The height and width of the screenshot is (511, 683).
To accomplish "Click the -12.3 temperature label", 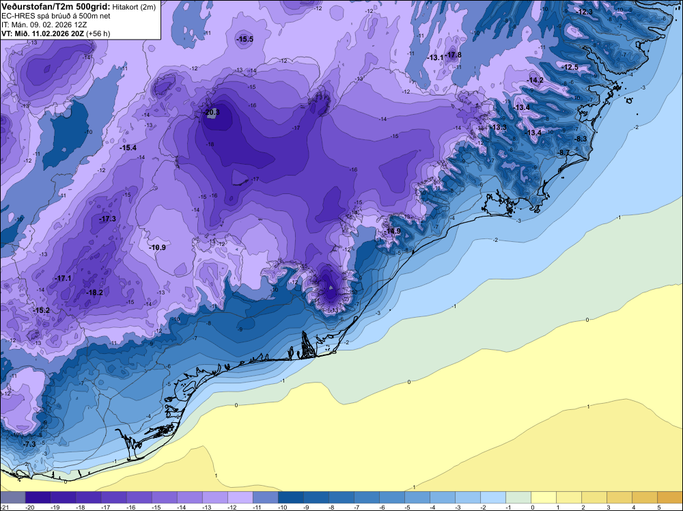I will [x=584, y=12].
